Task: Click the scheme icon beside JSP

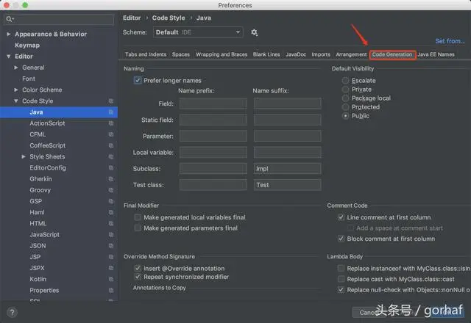Action: (111, 257)
